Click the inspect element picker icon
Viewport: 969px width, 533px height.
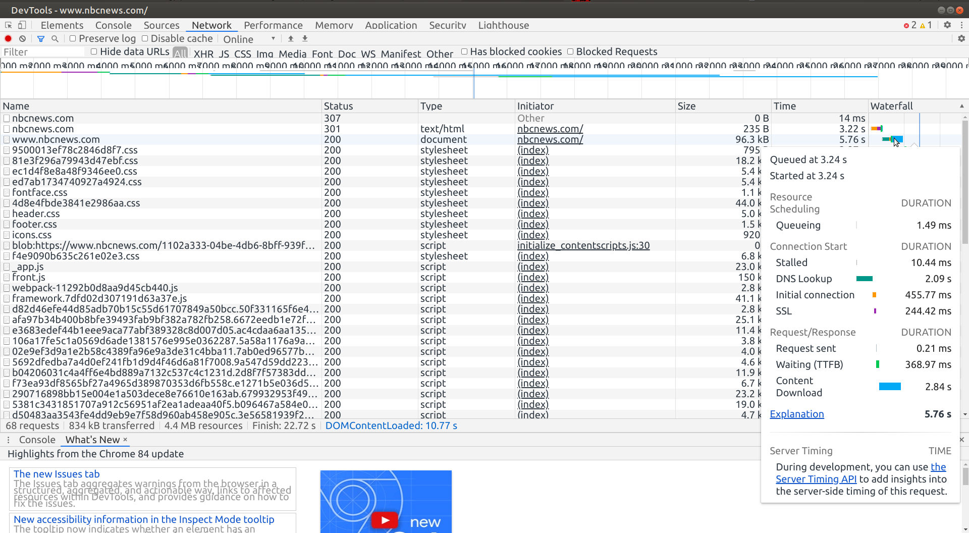point(8,25)
